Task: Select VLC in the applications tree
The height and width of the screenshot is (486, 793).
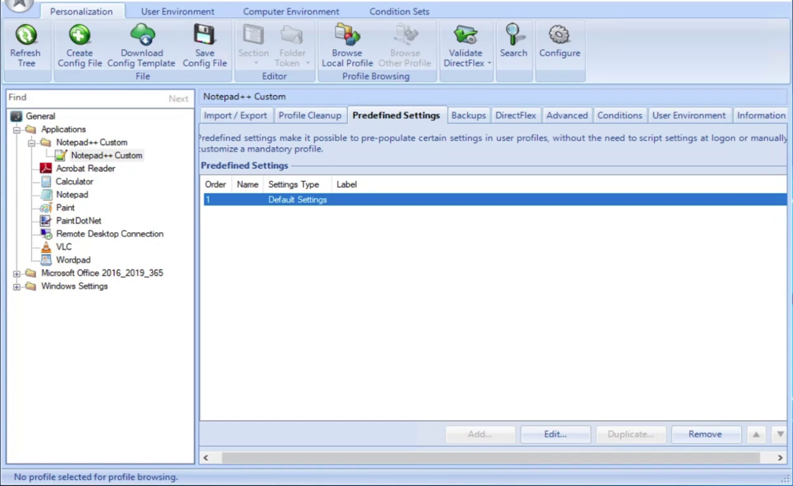Action: pyautogui.click(x=63, y=247)
